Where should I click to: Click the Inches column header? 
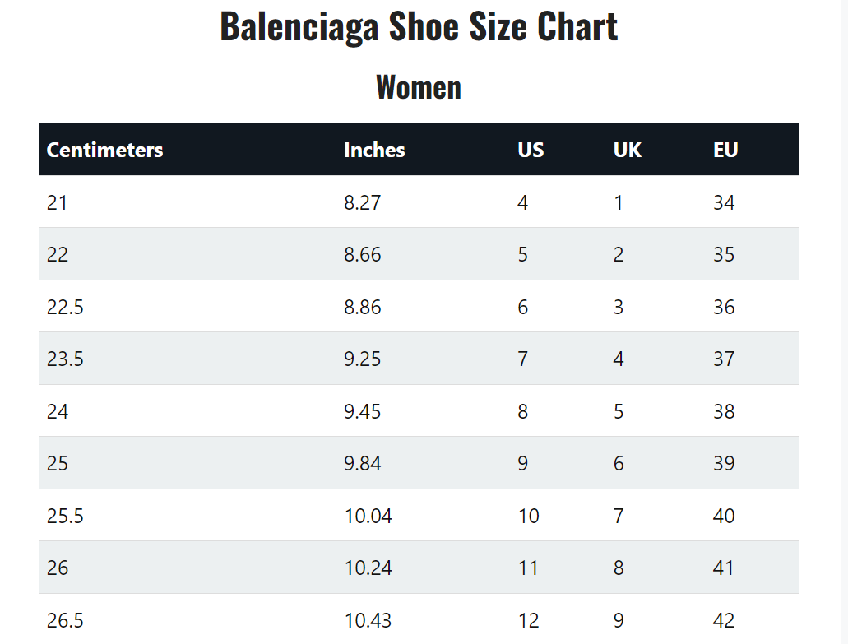(x=374, y=150)
